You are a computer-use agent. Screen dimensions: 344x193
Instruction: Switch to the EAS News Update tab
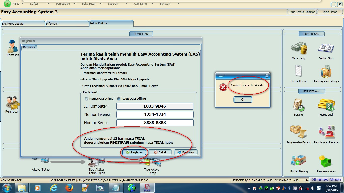pos(23,23)
